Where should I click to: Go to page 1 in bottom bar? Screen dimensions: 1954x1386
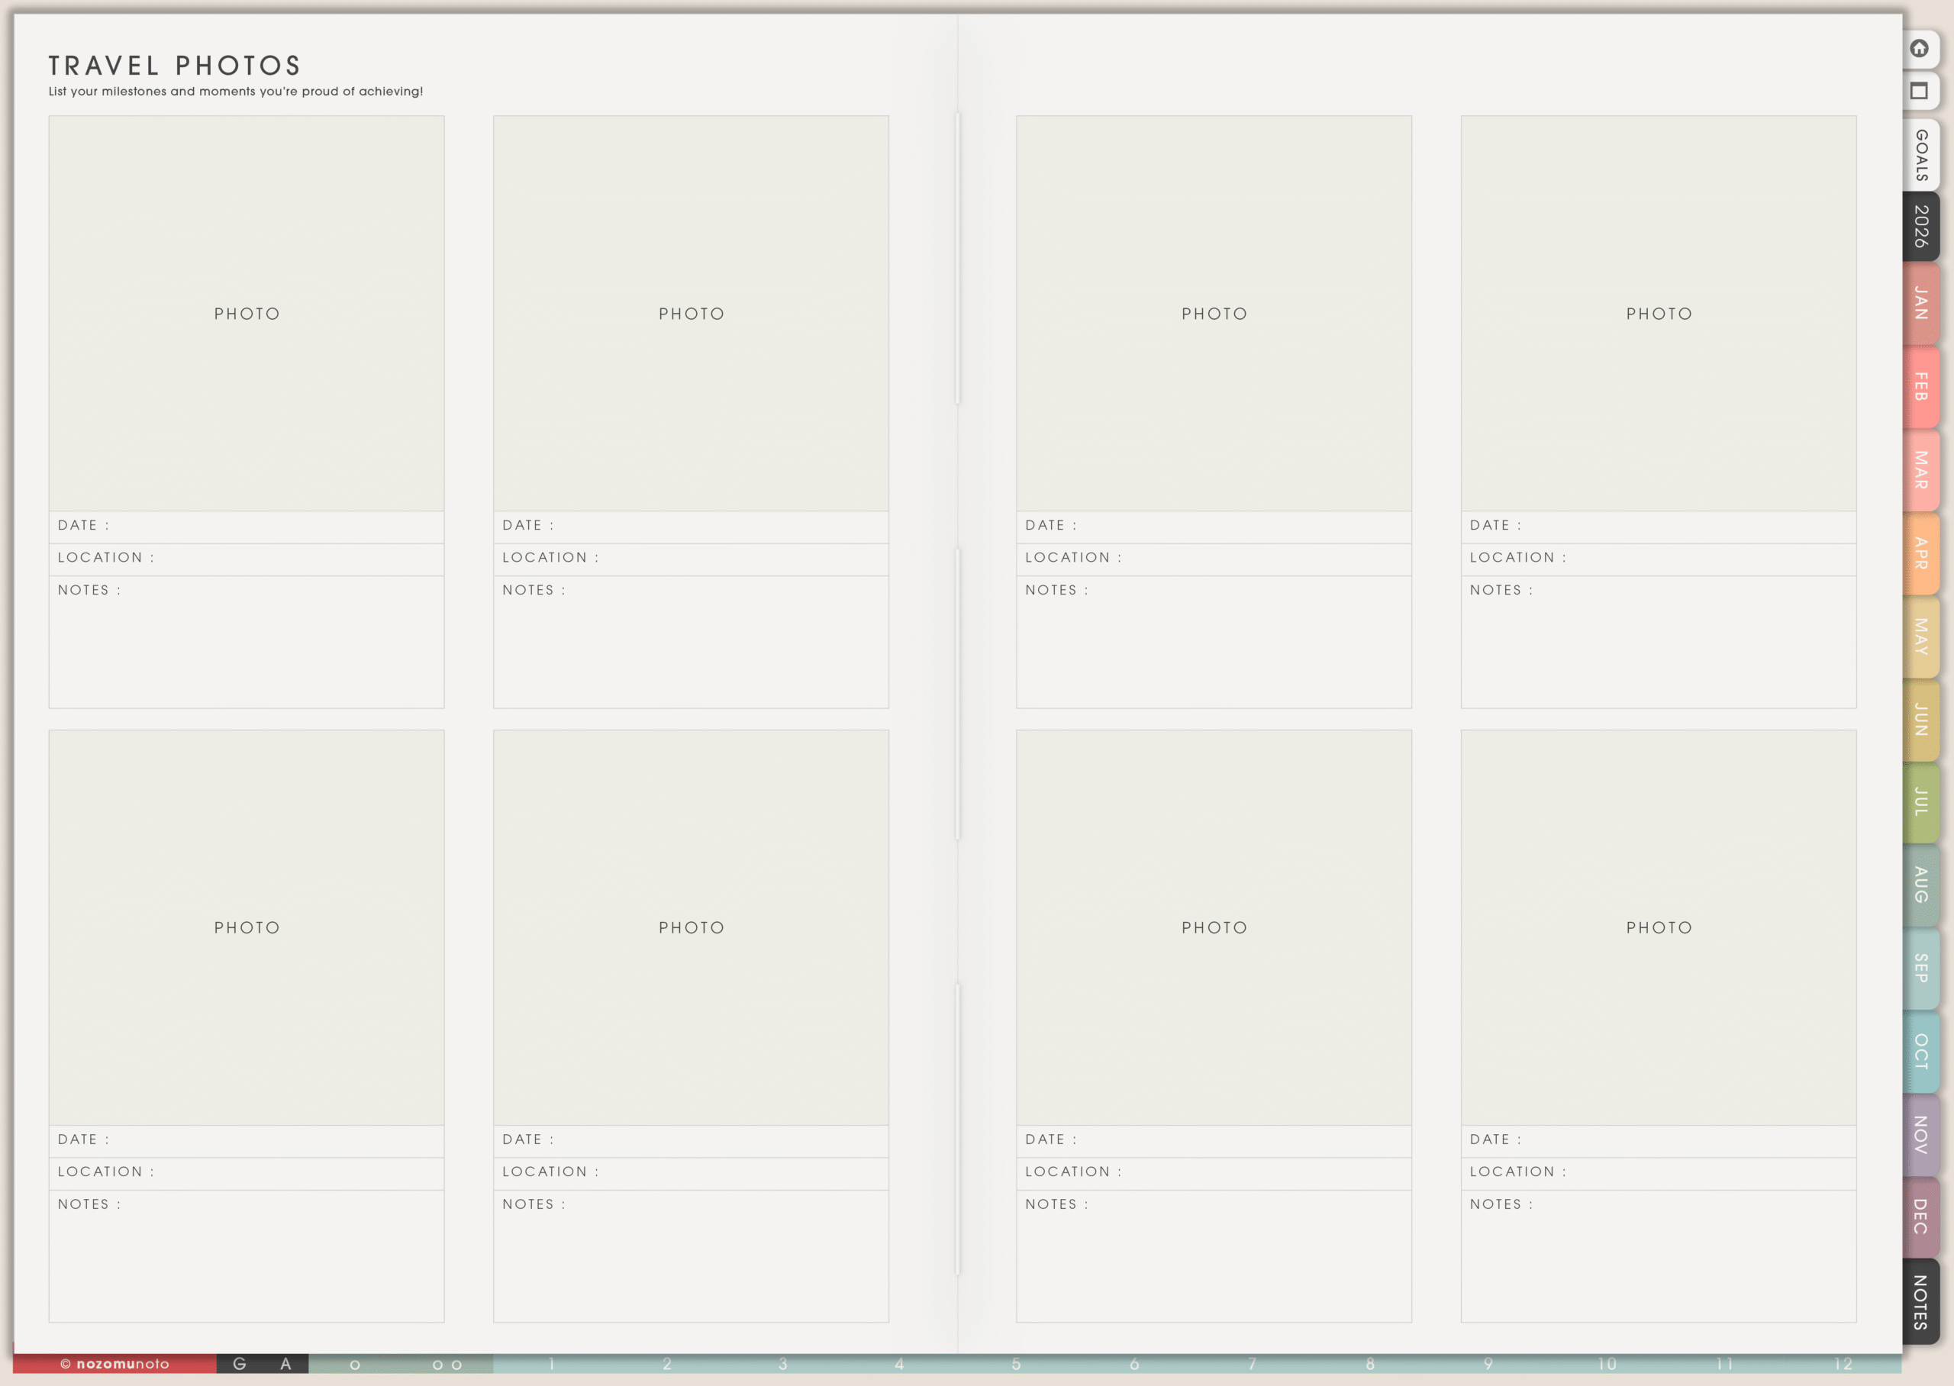pyautogui.click(x=551, y=1364)
